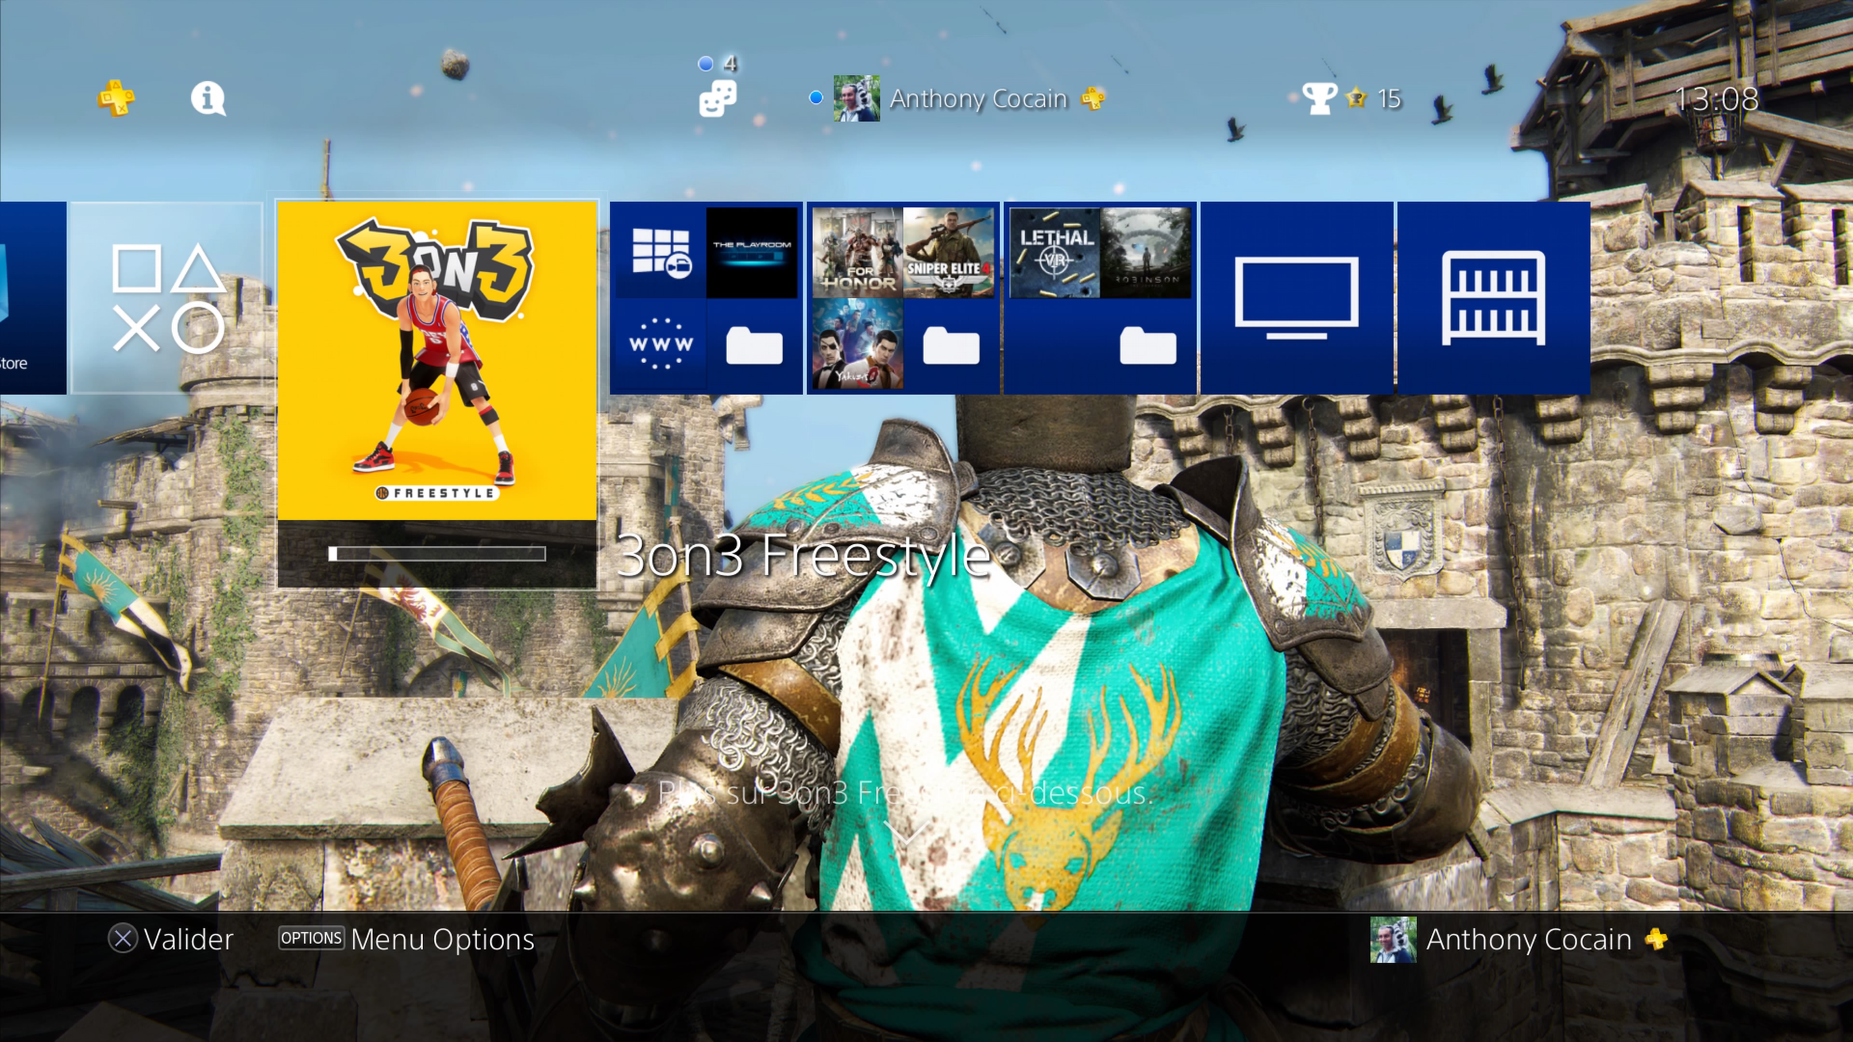Select the Sniper Elite 4 thumbnail

949,252
